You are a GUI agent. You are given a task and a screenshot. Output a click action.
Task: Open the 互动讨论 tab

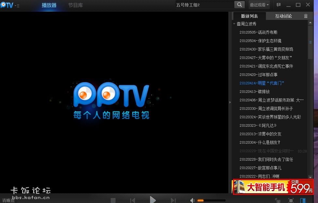(283, 16)
